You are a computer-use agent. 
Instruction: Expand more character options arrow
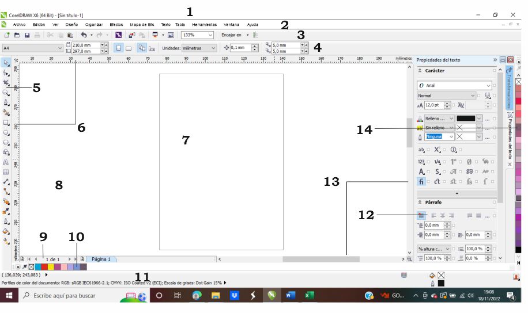pyautogui.click(x=457, y=193)
